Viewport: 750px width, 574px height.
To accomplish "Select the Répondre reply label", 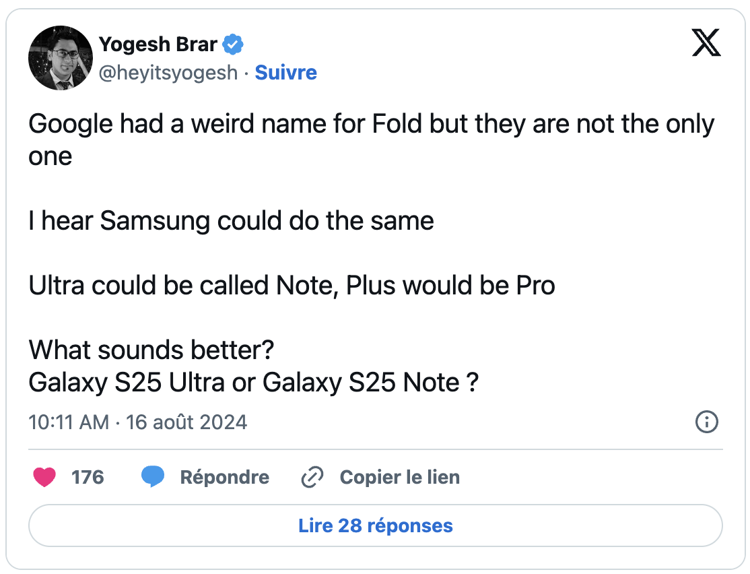I will 224,477.
